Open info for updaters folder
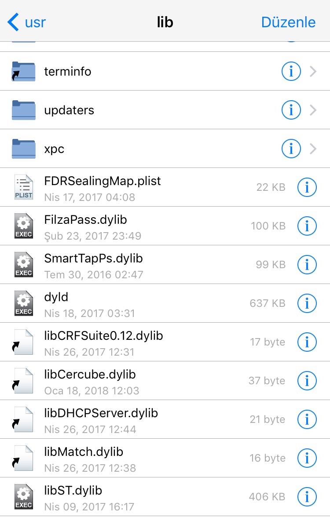Viewport: 330px width, 517px height. (291, 110)
